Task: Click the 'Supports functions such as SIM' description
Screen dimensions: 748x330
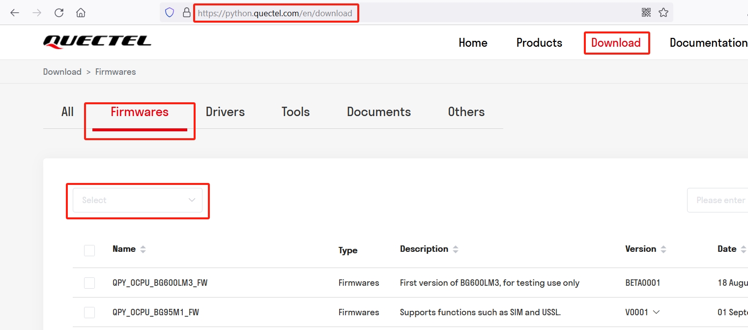Action: coord(480,312)
